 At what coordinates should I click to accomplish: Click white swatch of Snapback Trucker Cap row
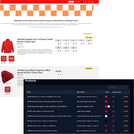pyautogui.click(x=109, y=106)
